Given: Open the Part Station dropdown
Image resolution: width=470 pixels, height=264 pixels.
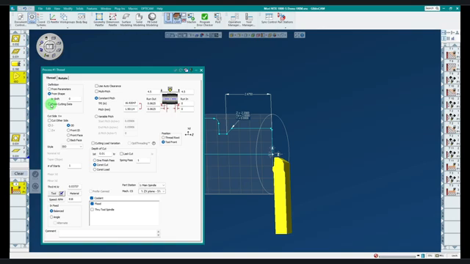Looking at the screenshot, I should (x=152, y=186).
